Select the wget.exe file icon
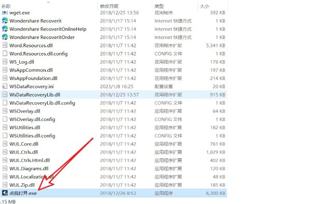This screenshot has height=204, width=320. [5, 12]
